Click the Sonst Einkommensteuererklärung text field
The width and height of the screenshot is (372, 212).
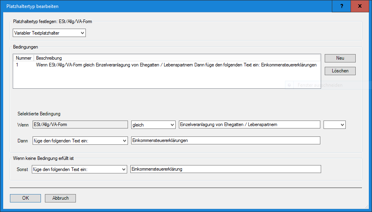point(225,169)
